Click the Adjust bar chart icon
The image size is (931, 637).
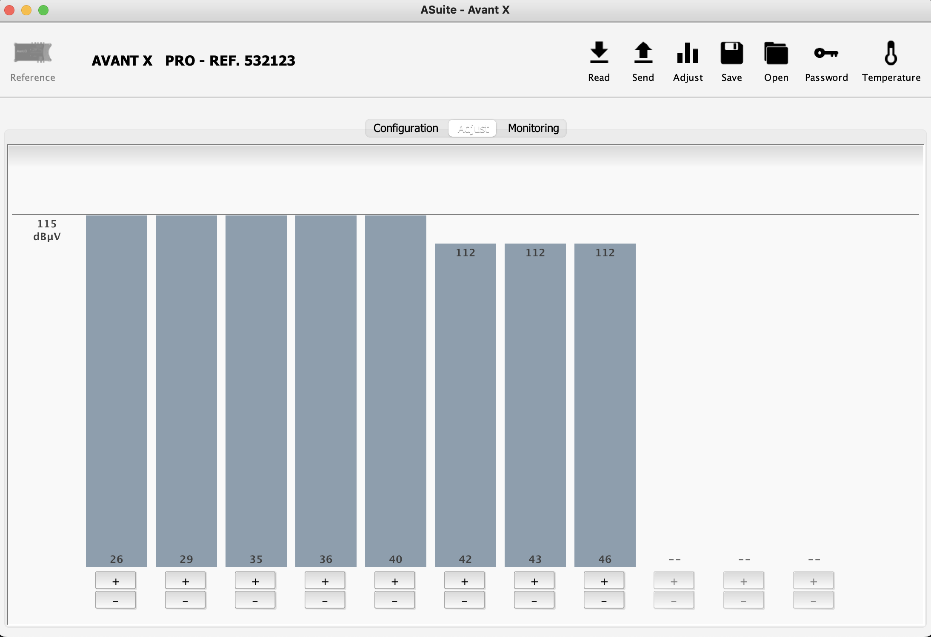click(x=688, y=53)
